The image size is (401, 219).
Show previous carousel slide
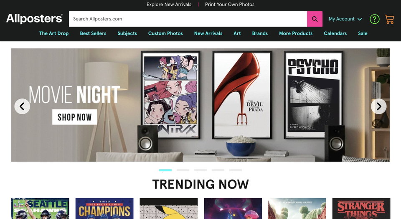(x=22, y=106)
